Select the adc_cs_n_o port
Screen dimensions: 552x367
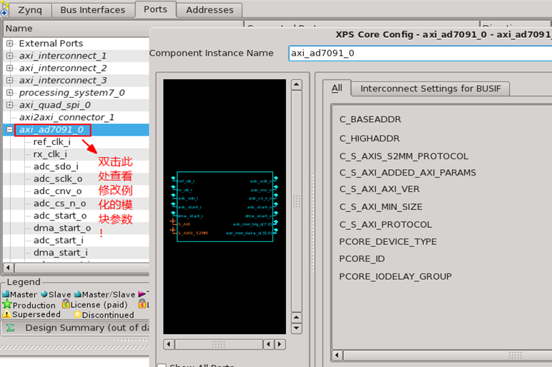(59, 203)
